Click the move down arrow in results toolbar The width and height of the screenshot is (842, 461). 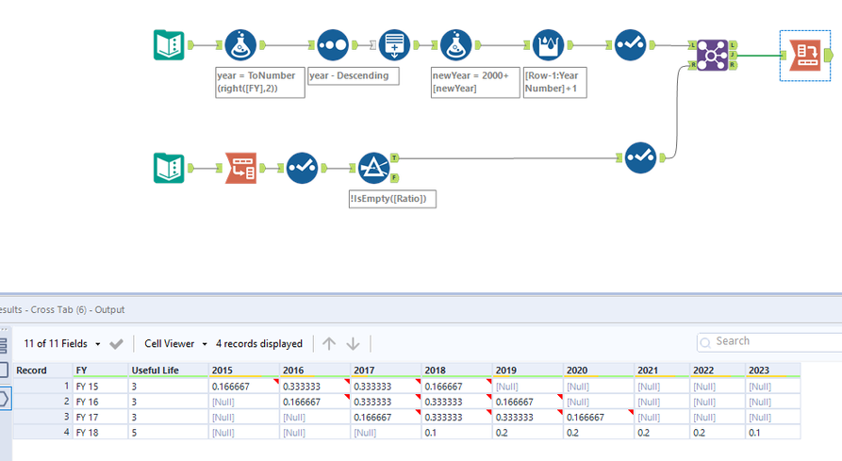353,343
